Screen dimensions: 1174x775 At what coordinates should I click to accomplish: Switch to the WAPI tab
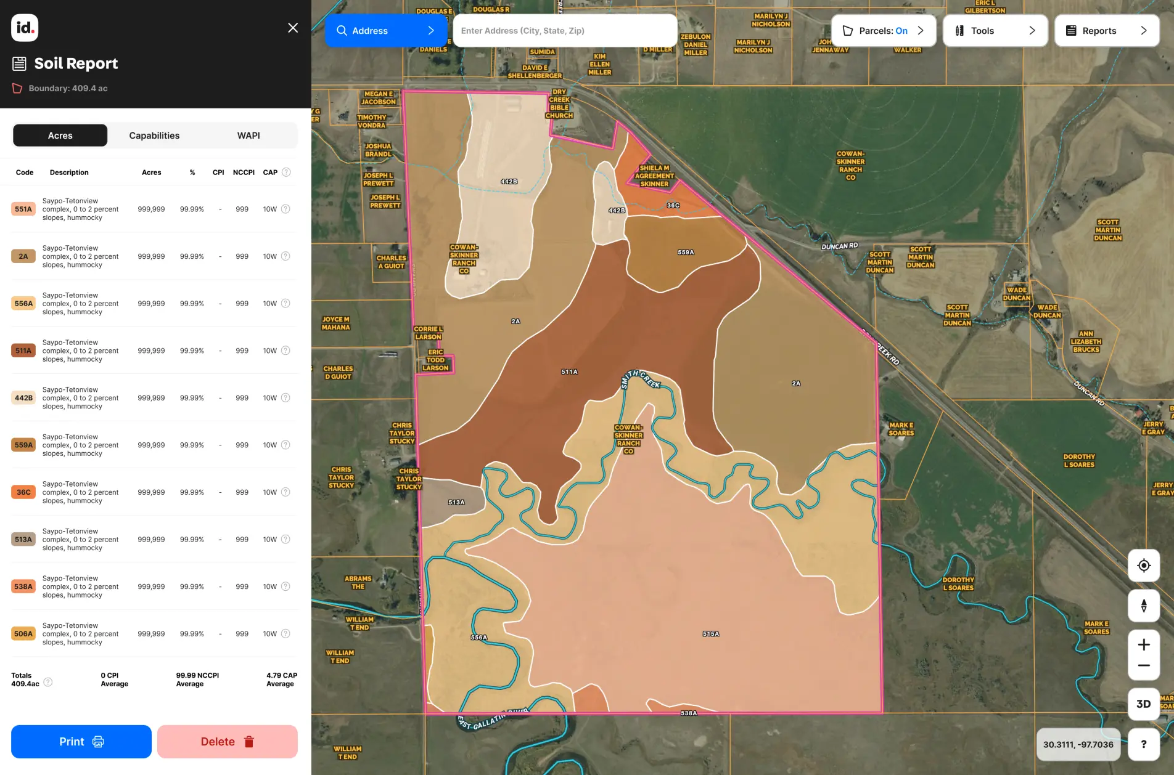click(248, 135)
